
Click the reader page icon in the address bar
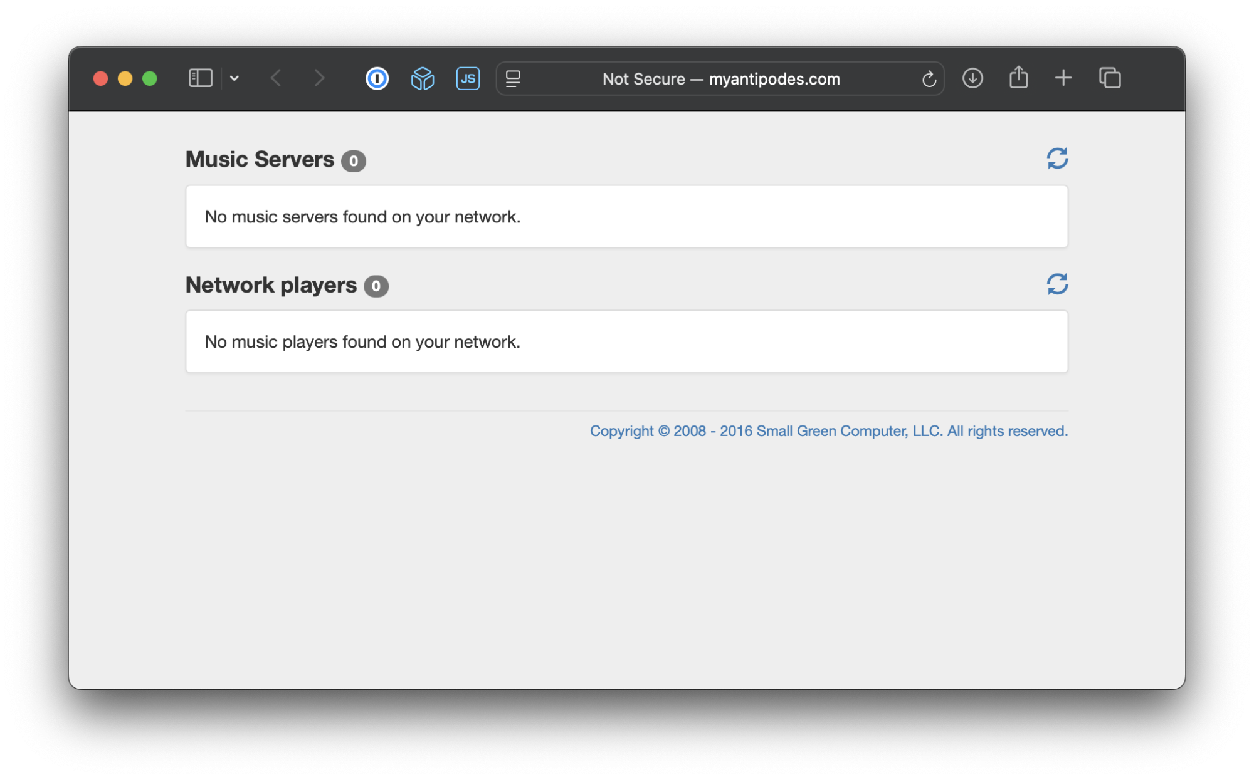click(x=513, y=79)
